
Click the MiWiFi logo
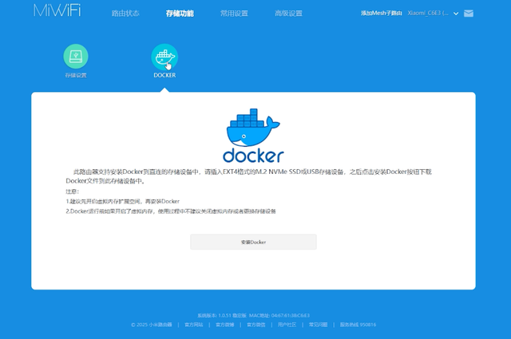[57, 10]
